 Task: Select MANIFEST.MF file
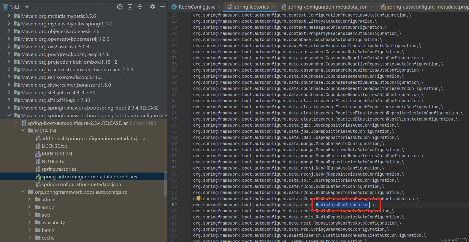point(57,154)
